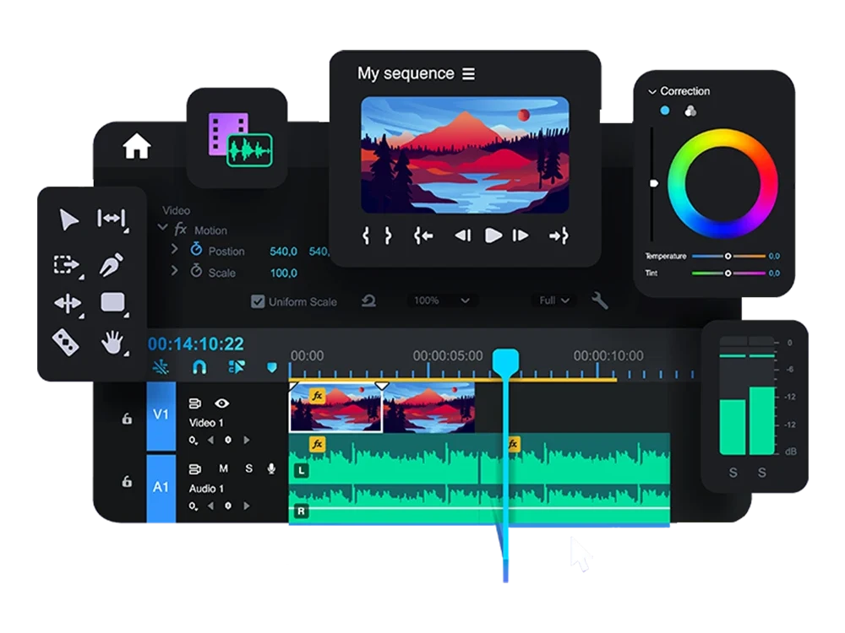
Task: Collapse the Correction panel
Action: click(651, 91)
